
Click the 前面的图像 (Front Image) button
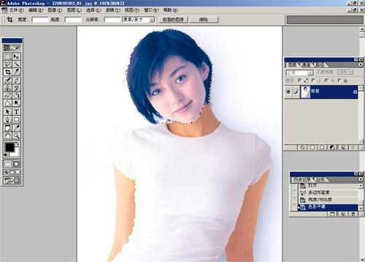tap(173, 20)
